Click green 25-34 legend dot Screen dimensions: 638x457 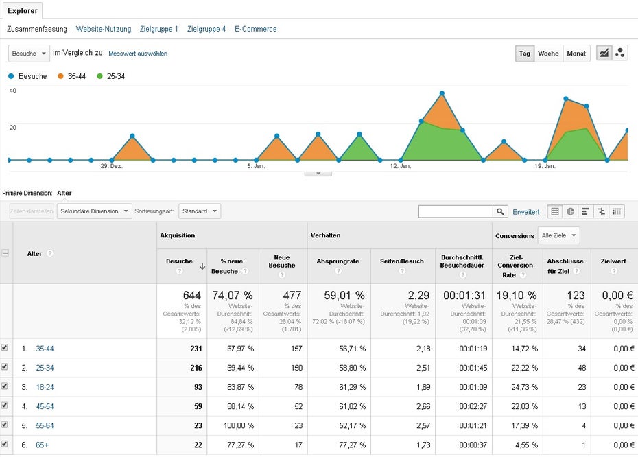point(99,76)
